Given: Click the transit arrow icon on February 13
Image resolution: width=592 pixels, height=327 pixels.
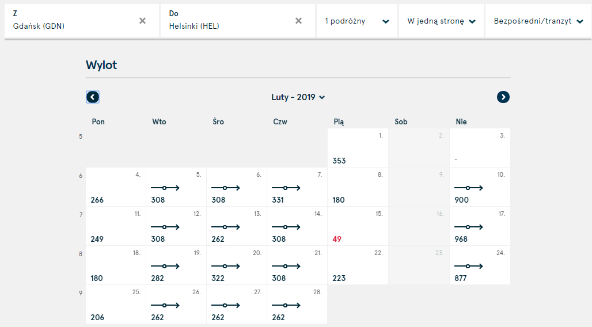Looking at the screenshot, I should tap(226, 227).
